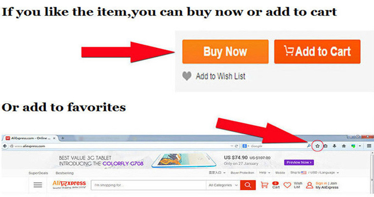Expand the All Categories dropdown
The image size is (374, 197).
click(x=223, y=185)
